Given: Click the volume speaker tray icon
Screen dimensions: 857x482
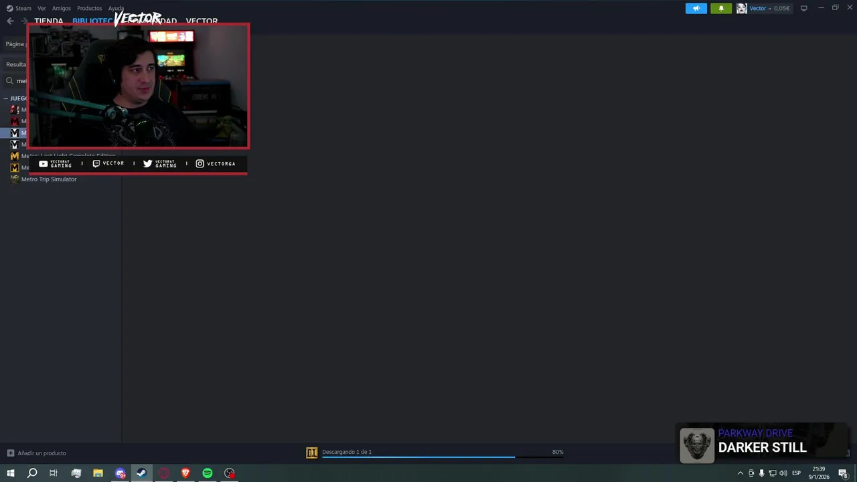Looking at the screenshot, I should [783, 473].
